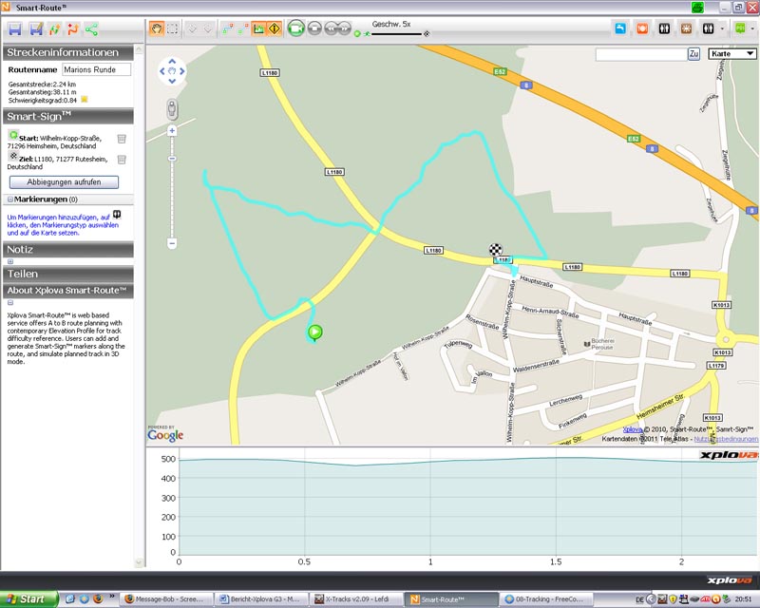Place an orange restaurant marker

tap(642, 28)
